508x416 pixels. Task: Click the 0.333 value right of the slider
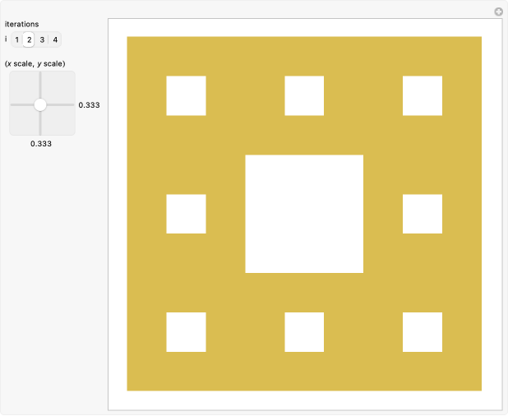[x=89, y=105]
